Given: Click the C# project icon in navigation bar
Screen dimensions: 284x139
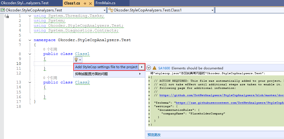Looking at the screenshot, I should click(x=3, y=10).
